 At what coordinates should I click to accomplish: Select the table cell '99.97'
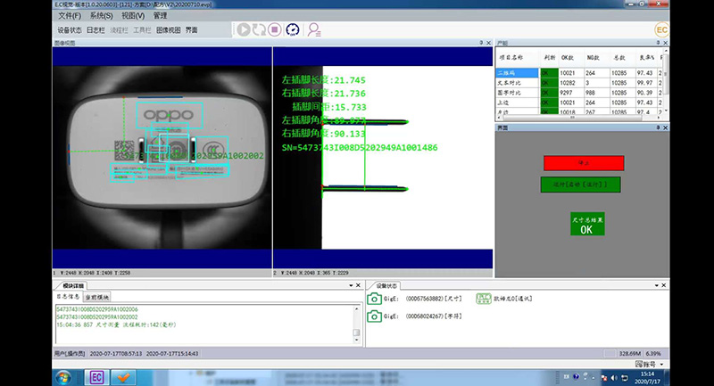[x=644, y=83]
